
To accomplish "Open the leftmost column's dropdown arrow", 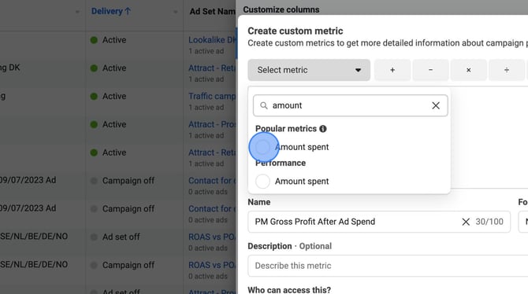I will 77,12.
